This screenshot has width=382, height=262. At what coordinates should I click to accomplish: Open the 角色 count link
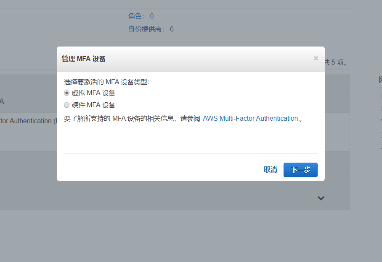pos(152,16)
